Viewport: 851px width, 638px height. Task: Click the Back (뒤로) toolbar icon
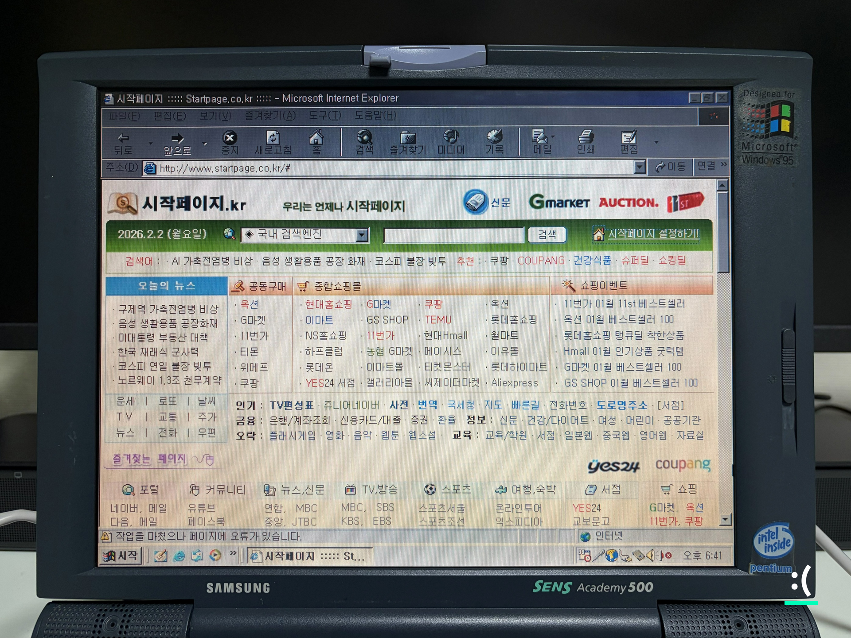(123, 138)
